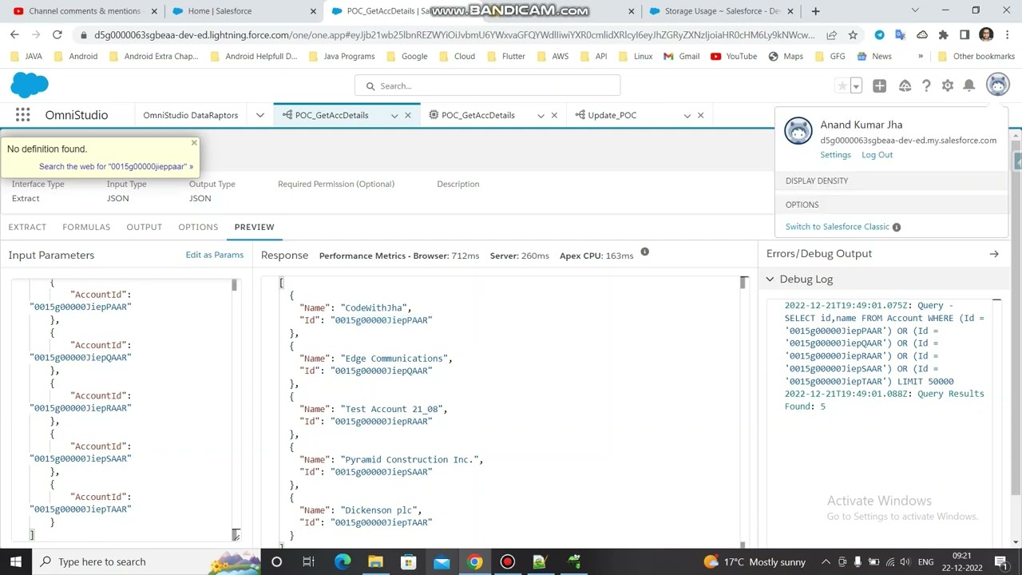Open the FORMULAS tab
Screen dimensions: 1022x575
pyautogui.click(x=86, y=227)
